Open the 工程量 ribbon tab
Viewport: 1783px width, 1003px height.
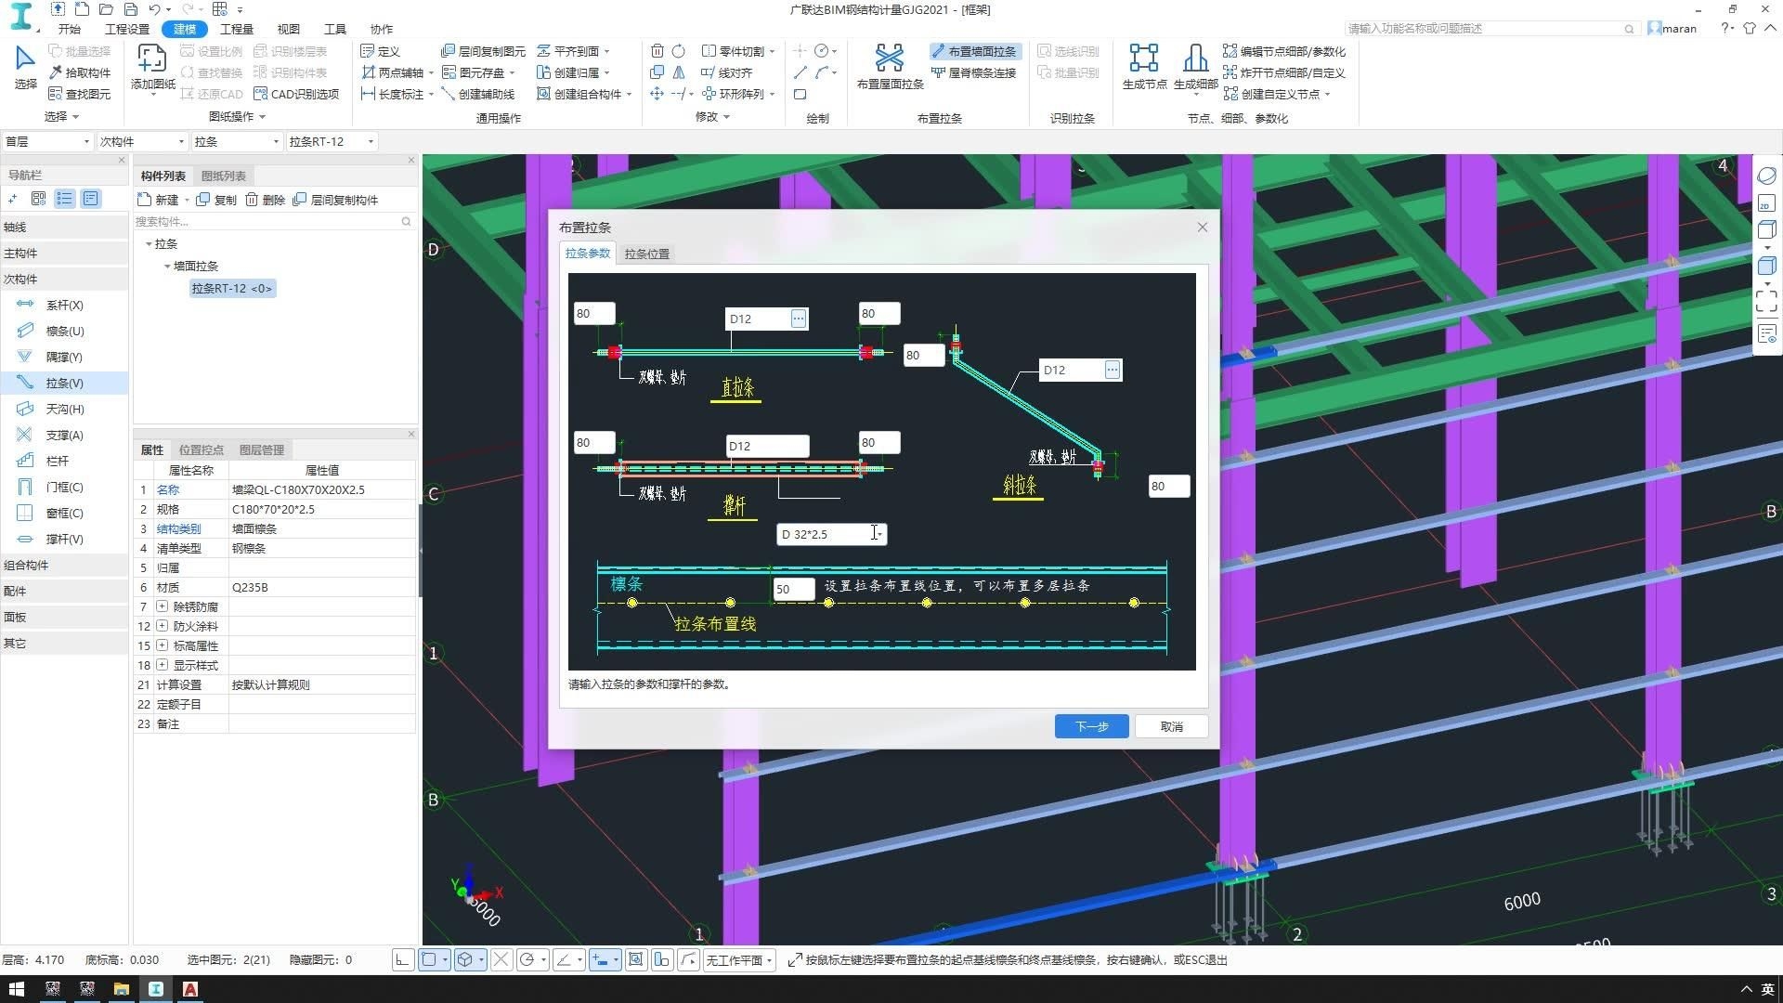[236, 29]
